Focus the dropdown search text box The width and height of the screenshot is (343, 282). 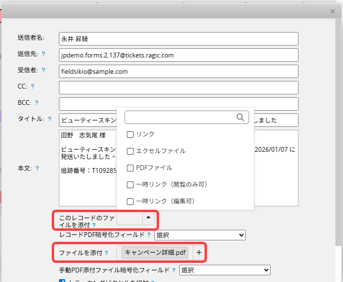pos(181,117)
